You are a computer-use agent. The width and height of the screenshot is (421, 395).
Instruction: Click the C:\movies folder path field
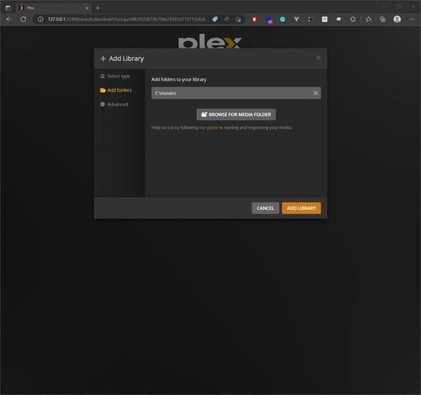pyautogui.click(x=236, y=93)
